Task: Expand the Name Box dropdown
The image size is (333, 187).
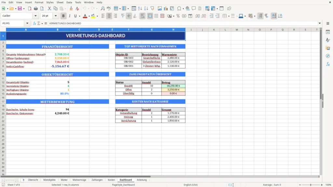Action: pos(27,23)
